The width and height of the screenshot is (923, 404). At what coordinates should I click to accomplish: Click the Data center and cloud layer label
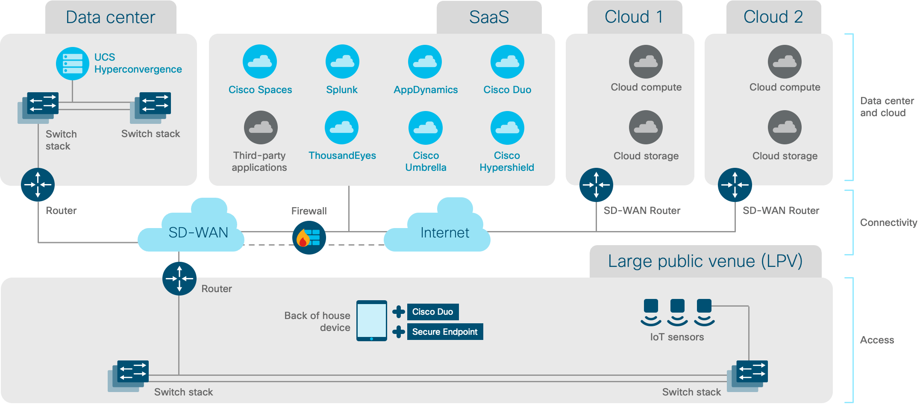point(887,107)
